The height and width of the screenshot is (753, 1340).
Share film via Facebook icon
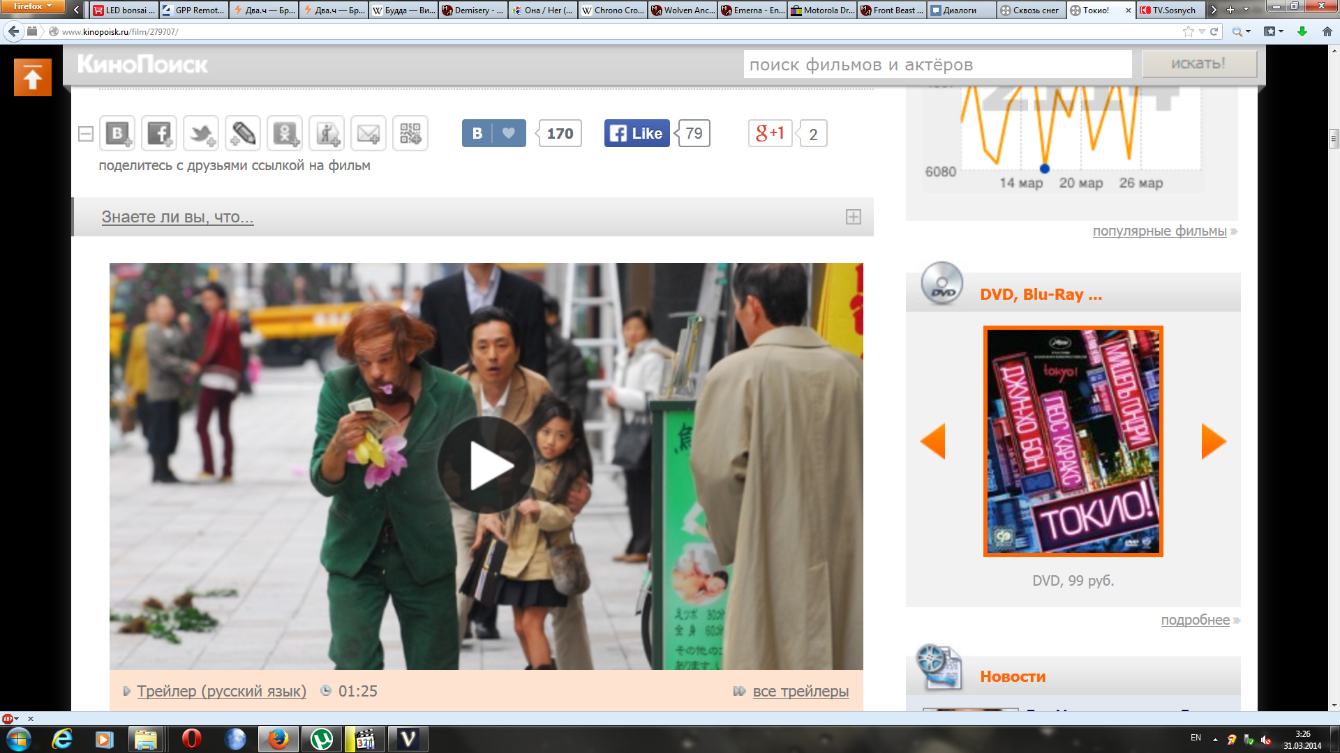click(x=159, y=133)
